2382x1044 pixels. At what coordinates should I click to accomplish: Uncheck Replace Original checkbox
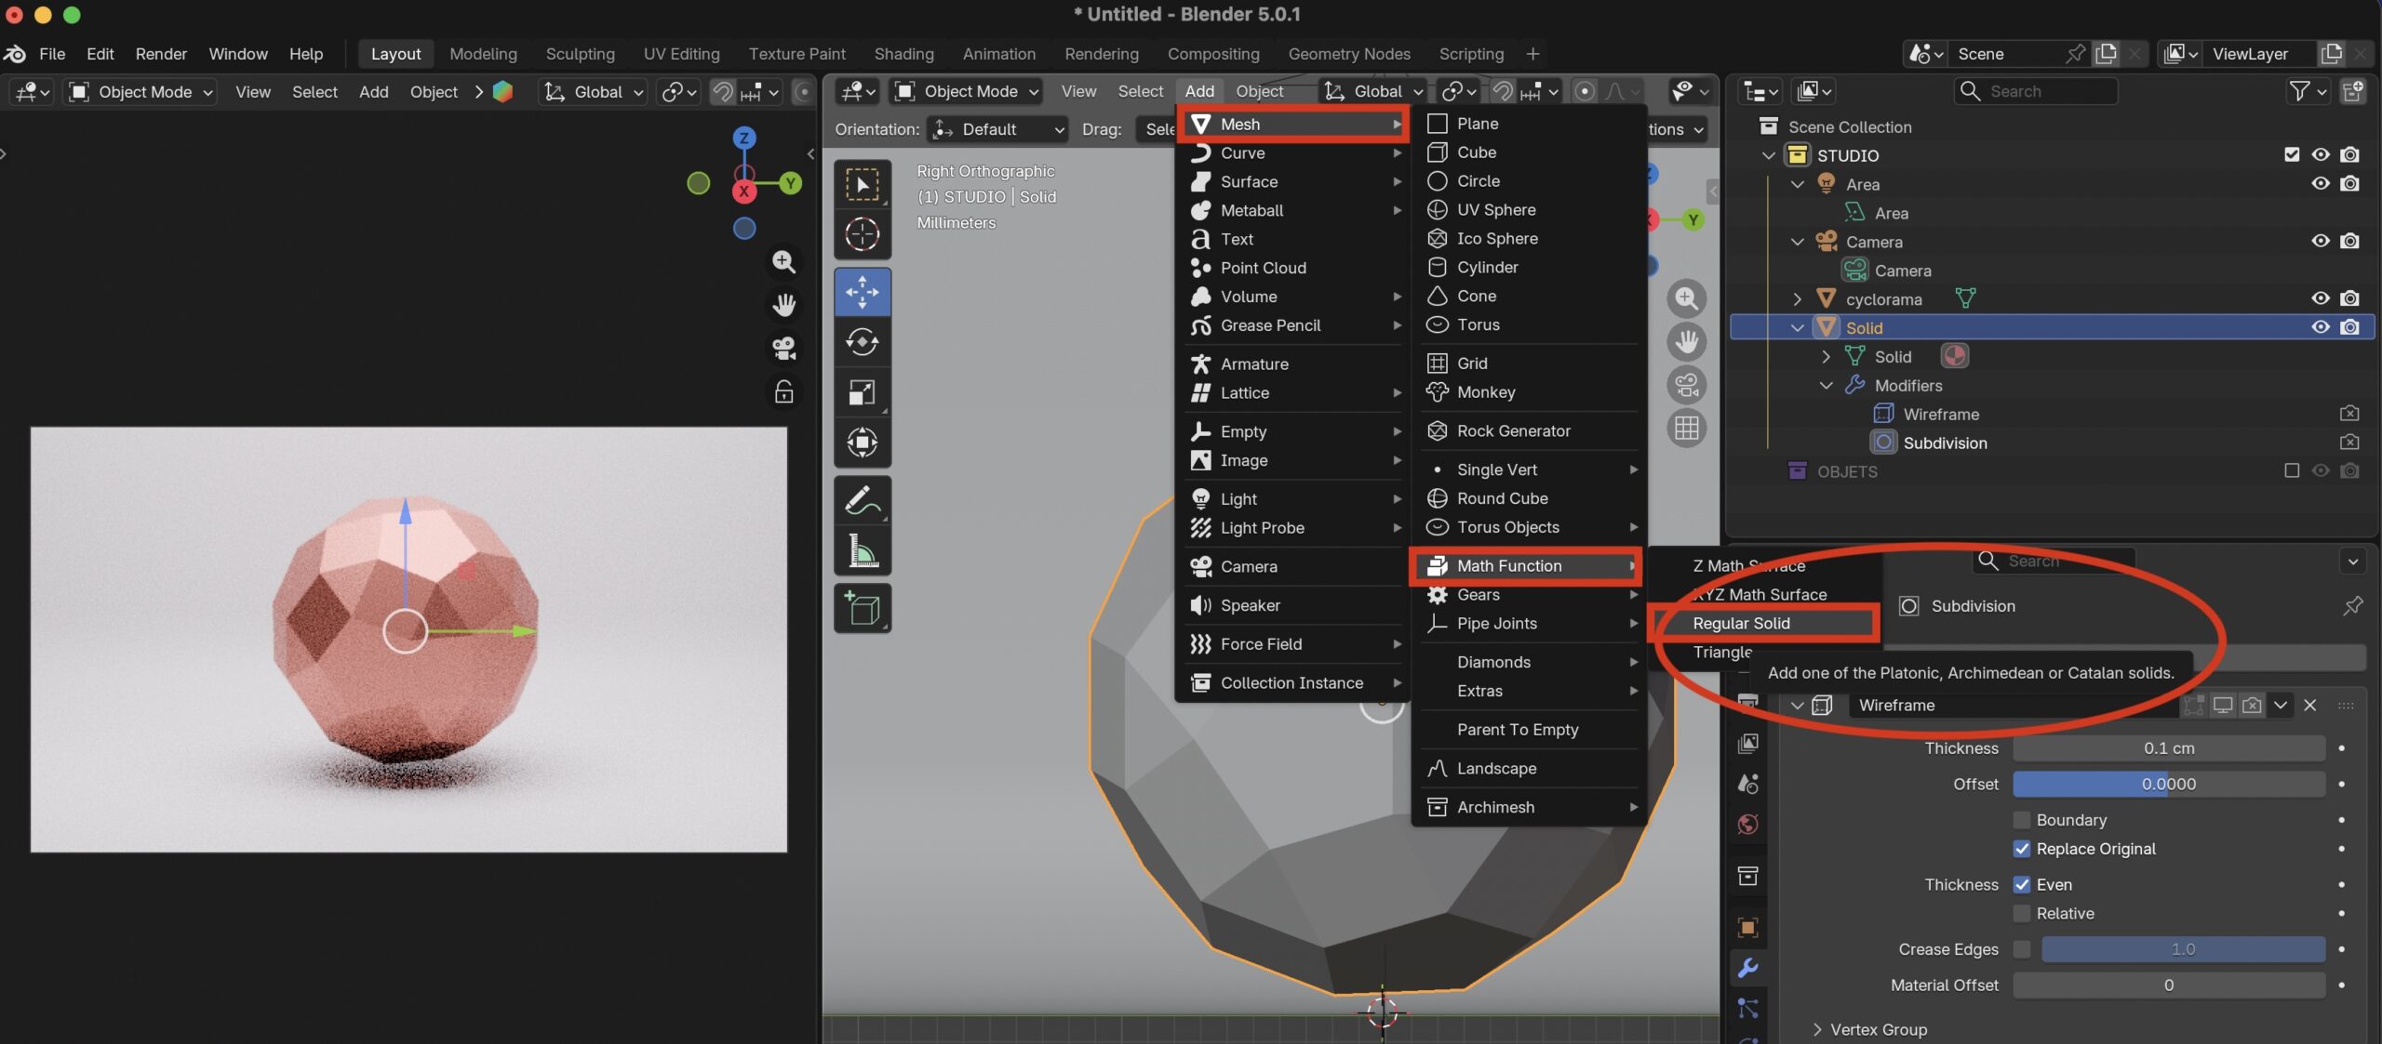[x=2021, y=848]
